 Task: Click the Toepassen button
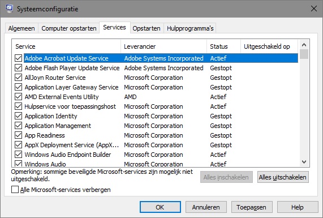252,207
